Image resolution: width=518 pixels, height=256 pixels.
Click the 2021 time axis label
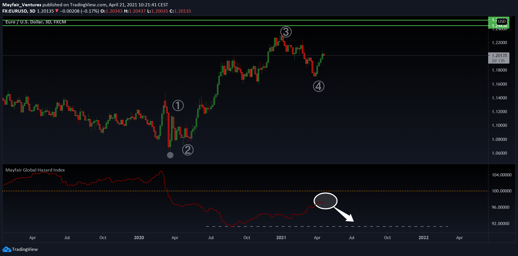tap(281, 237)
